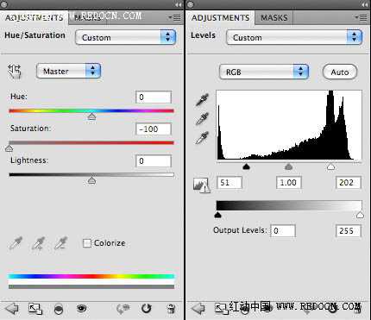Click the gamma input field showing 1.00
The height and width of the screenshot is (320, 371).
(x=289, y=183)
